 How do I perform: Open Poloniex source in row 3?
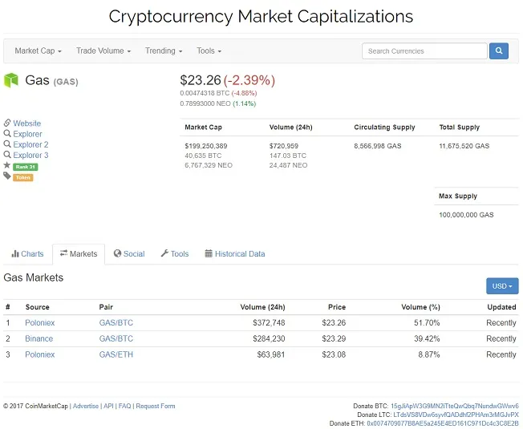tap(39, 354)
